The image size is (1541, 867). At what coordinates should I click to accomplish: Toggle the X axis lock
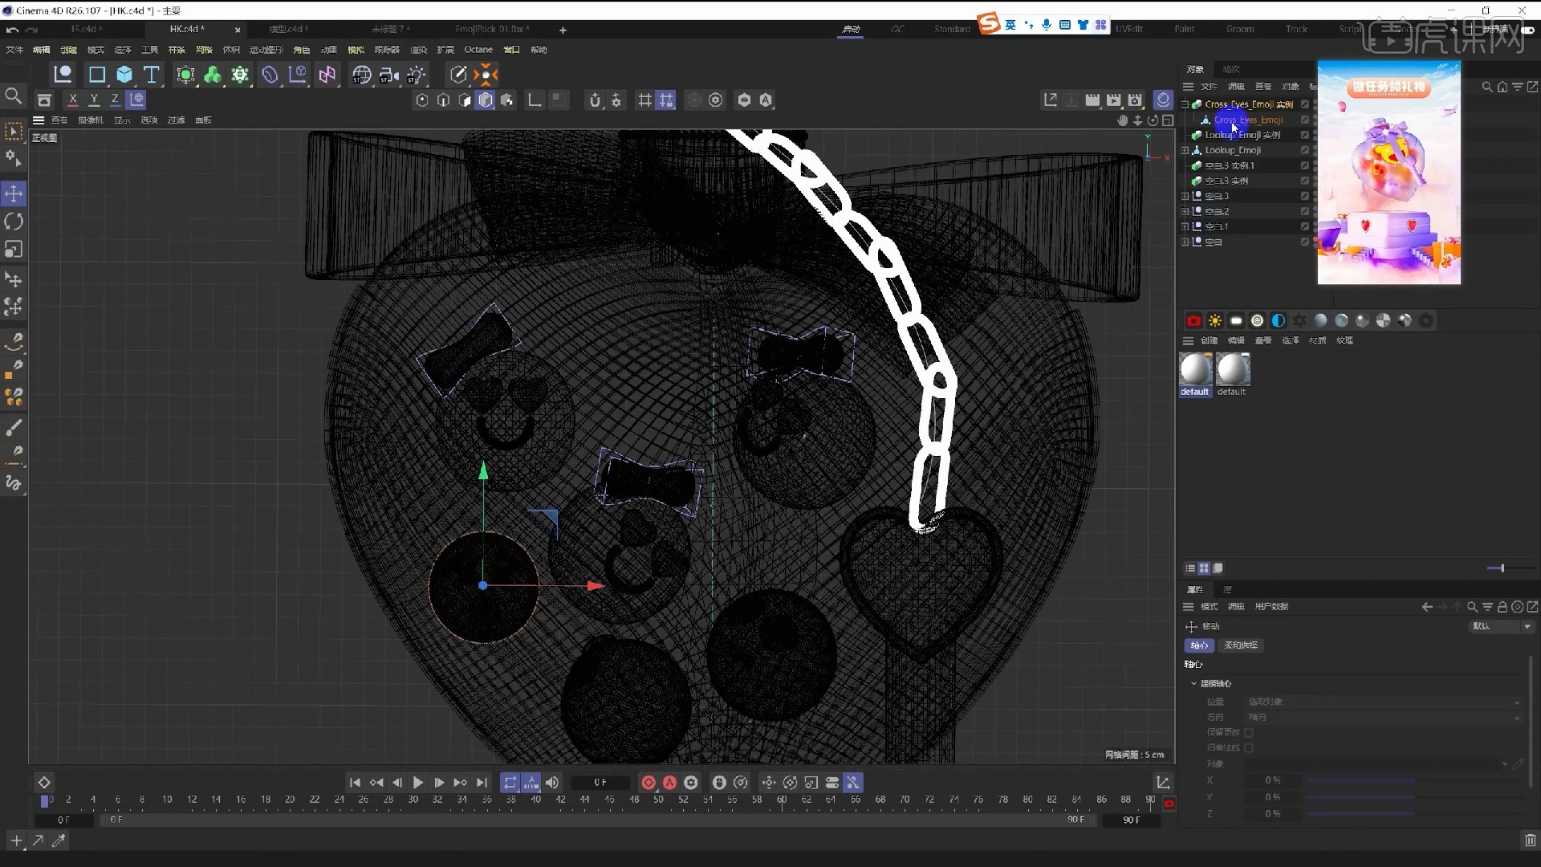click(x=73, y=100)
